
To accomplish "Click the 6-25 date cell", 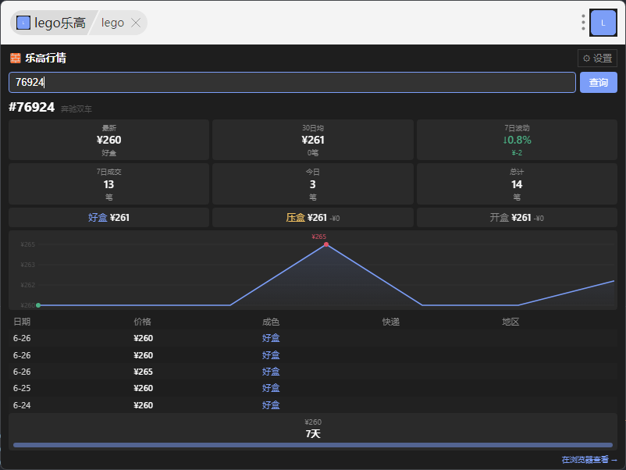I will (x=22, y=388).
